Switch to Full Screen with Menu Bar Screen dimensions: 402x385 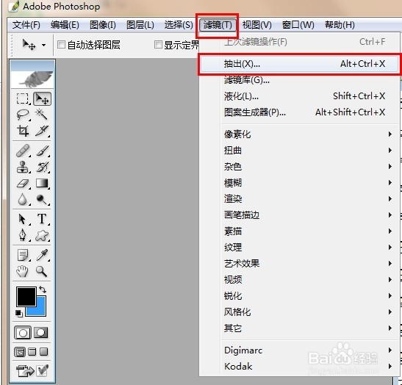coord(32,352)
